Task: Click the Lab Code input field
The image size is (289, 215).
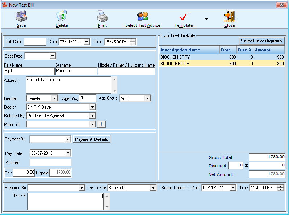Action: [35, 42]
